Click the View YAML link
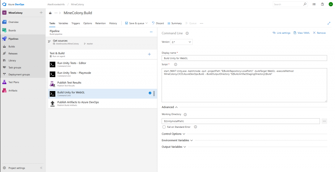The height and width of the screenshot is (172, 335). click(301, 33)
